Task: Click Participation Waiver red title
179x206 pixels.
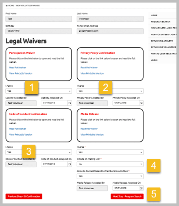Action: coord(22,53)
